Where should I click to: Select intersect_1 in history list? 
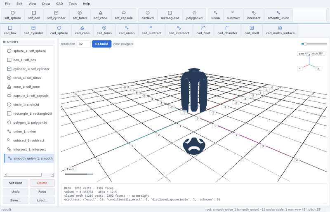(x=29, y=149)
